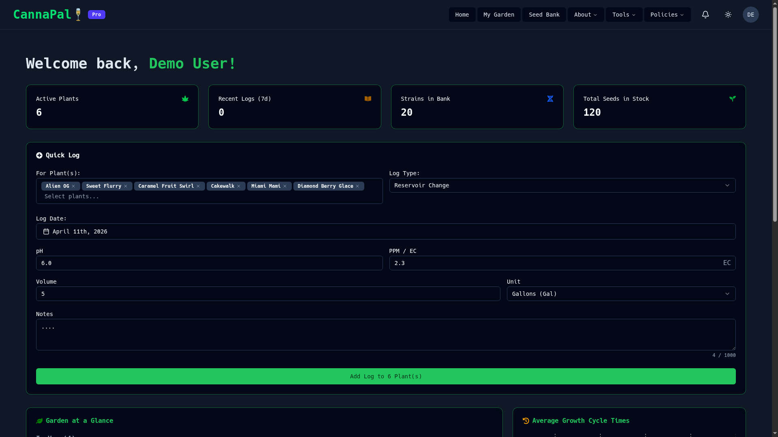This screenshot has height=437, width=778.
Task: Toggle the light/dark theme sun icon
Action: click(x=728, y=15)
